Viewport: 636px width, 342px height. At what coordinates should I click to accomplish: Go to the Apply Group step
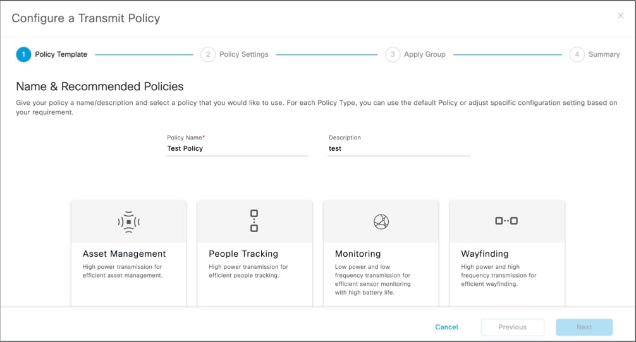pos(425,54)
